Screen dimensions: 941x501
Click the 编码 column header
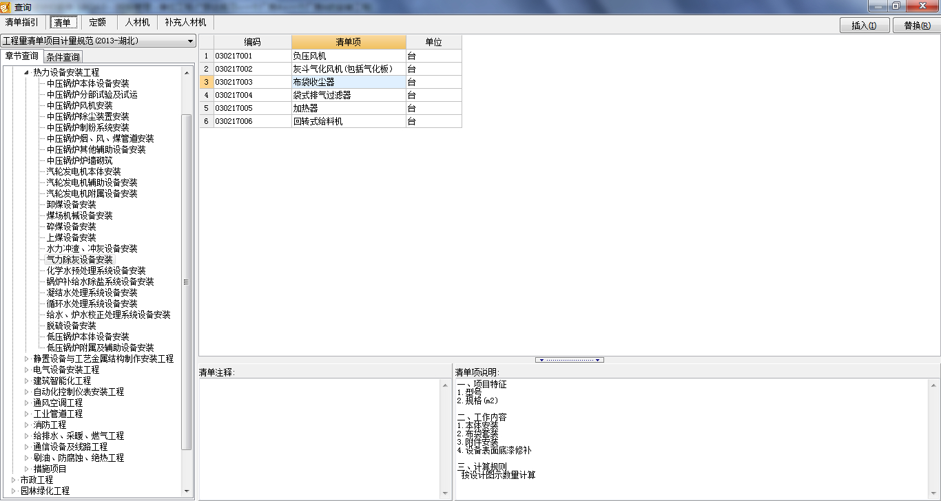pos(252,42)
